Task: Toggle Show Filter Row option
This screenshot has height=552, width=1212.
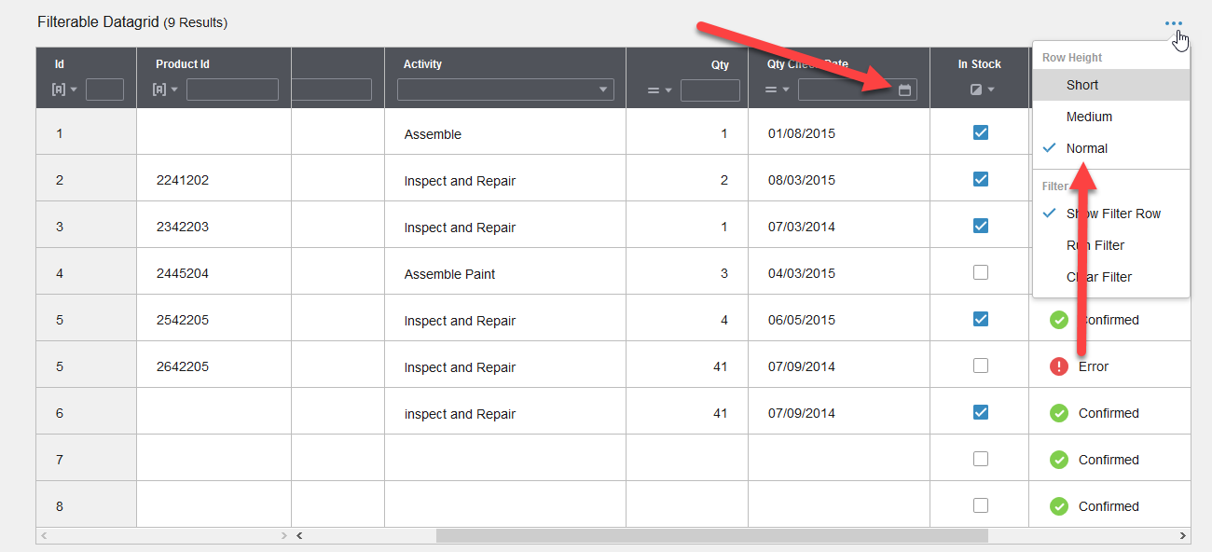Action: tap(1111, 214)
